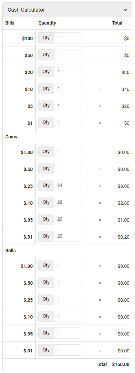Click the $10 bills quantity field
Screen dimensions: 135x373
pyautogui.click(x=67, y=89)
